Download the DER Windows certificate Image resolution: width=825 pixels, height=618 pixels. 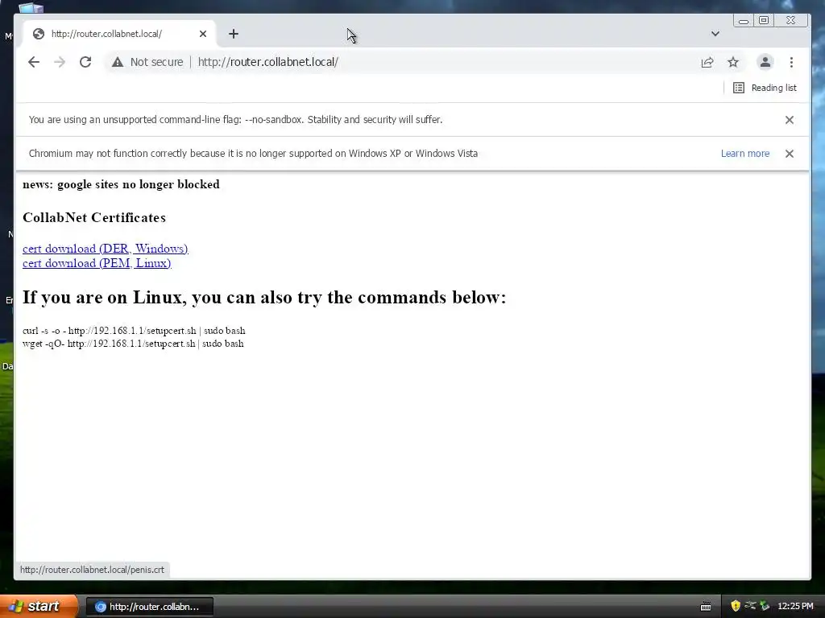106,249
